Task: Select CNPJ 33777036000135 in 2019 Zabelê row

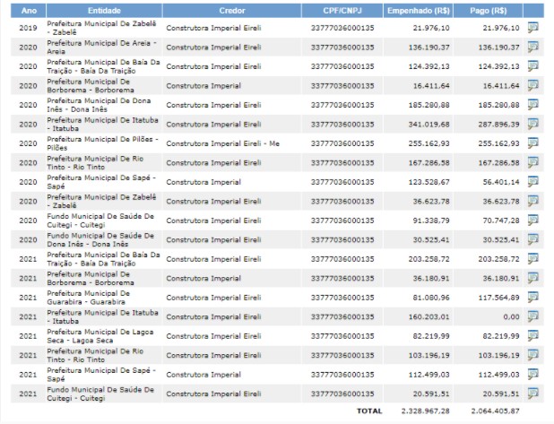Action: [x=342, y=28]
